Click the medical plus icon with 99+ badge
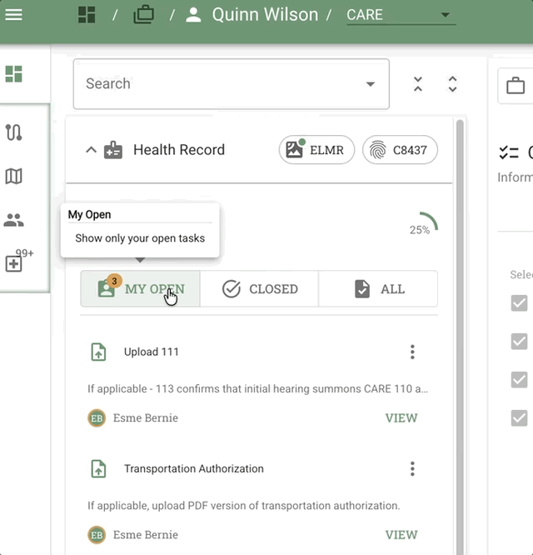The height and width of the screenshot is (555, 533). click(14, 263)
